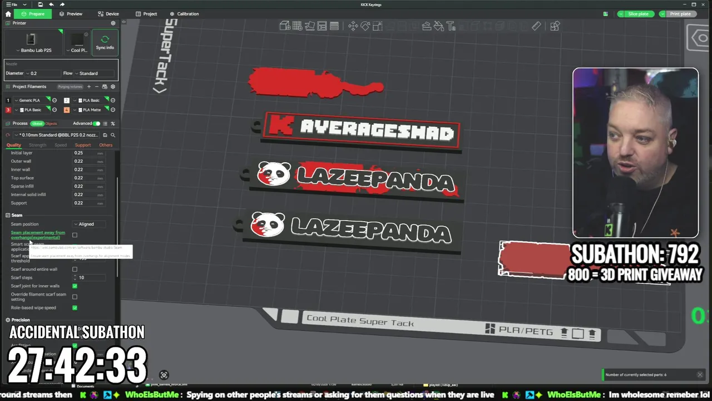This screenshot has height=401, width=712.
Task: Click the Home icon
Action: click(8, 13)
